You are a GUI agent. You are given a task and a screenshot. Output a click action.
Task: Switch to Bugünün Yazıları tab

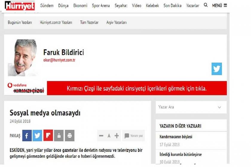pos(20,22)
